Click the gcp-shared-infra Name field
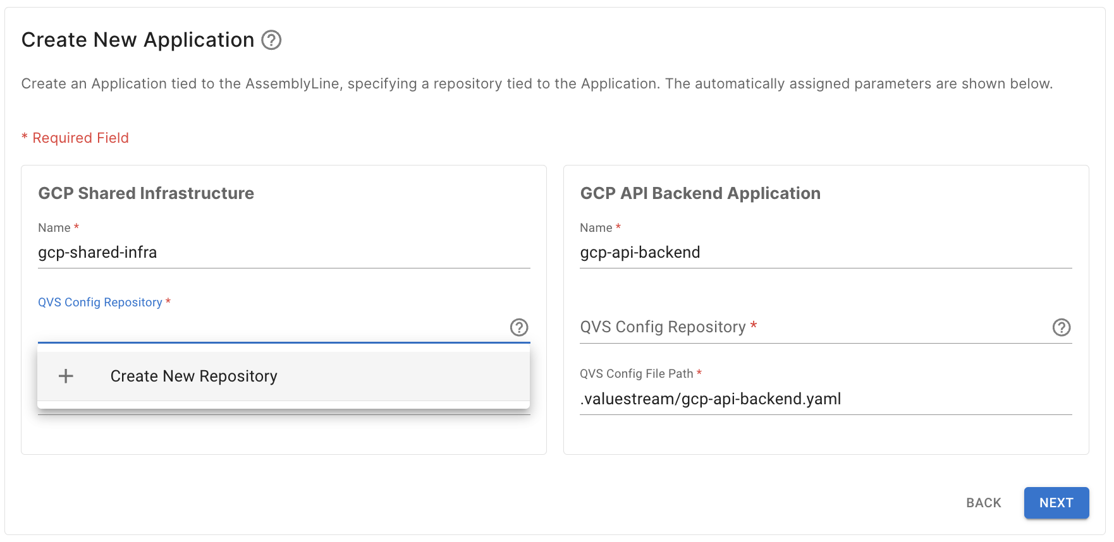1114x542 pixels. (x=283, y=253)
